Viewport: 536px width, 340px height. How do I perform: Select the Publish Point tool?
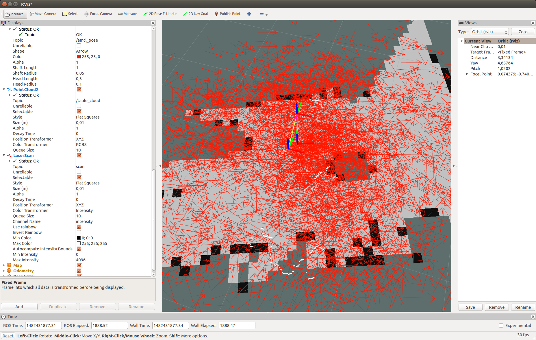pyautogui.click(x=228, y=14)
